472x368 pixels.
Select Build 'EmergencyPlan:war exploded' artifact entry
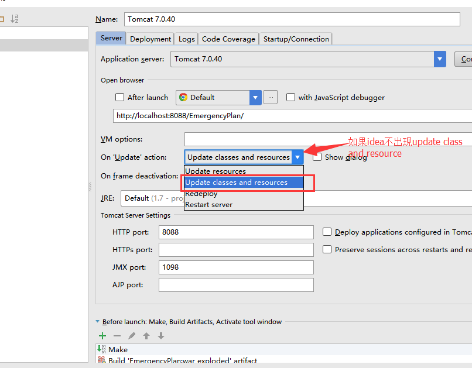(x=284, y=359)
